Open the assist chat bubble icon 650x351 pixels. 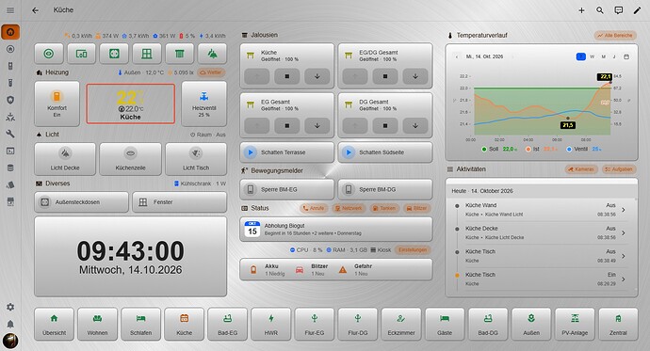pyautogui.click(x=619, y=10)
